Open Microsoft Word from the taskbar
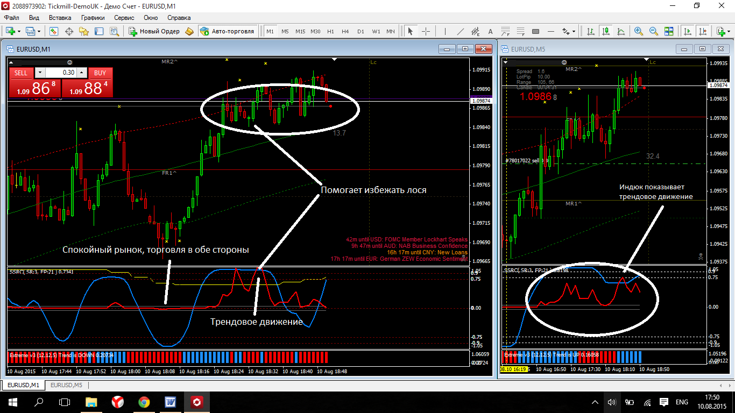The image size is (735, 413). [170, 402]
